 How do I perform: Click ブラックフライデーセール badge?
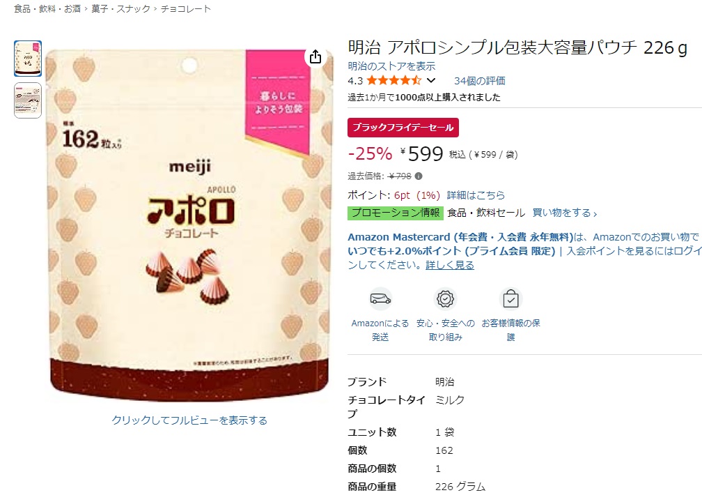coord(403,128)
